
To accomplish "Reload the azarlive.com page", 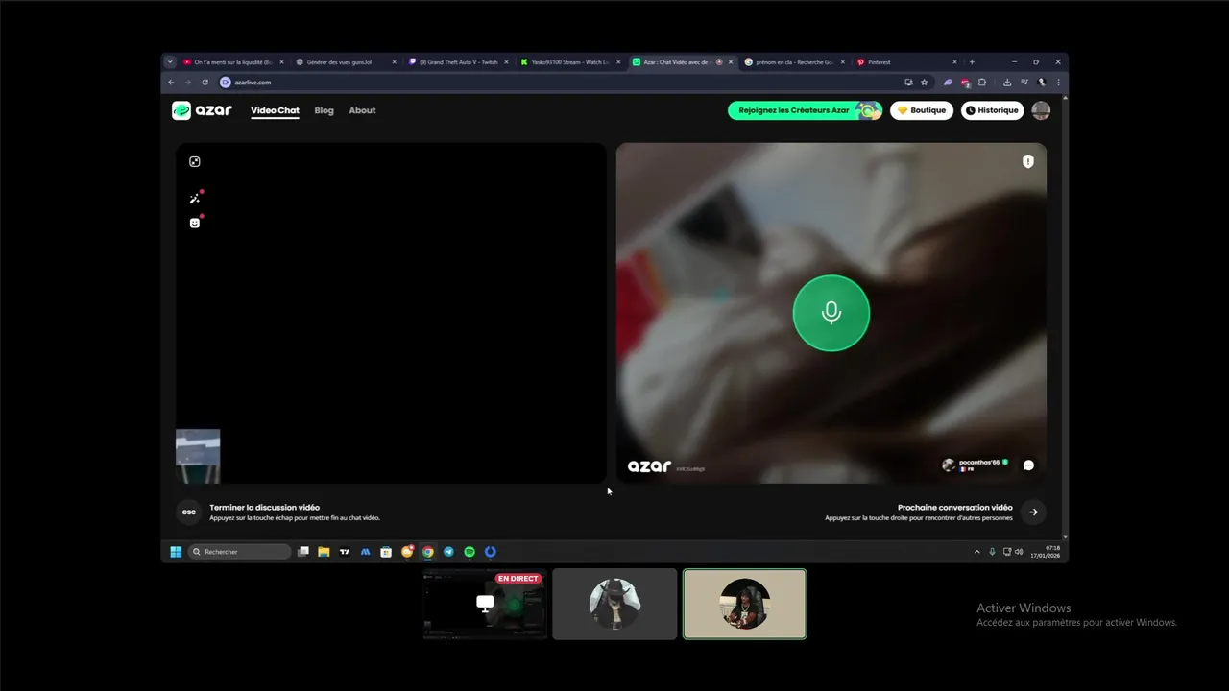I will tap(205, 83).
